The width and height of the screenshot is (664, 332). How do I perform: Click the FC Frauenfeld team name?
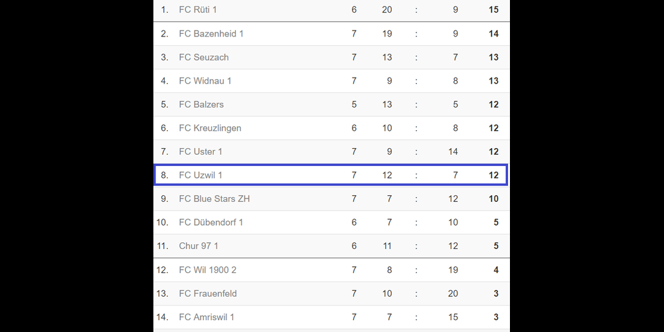208,293
